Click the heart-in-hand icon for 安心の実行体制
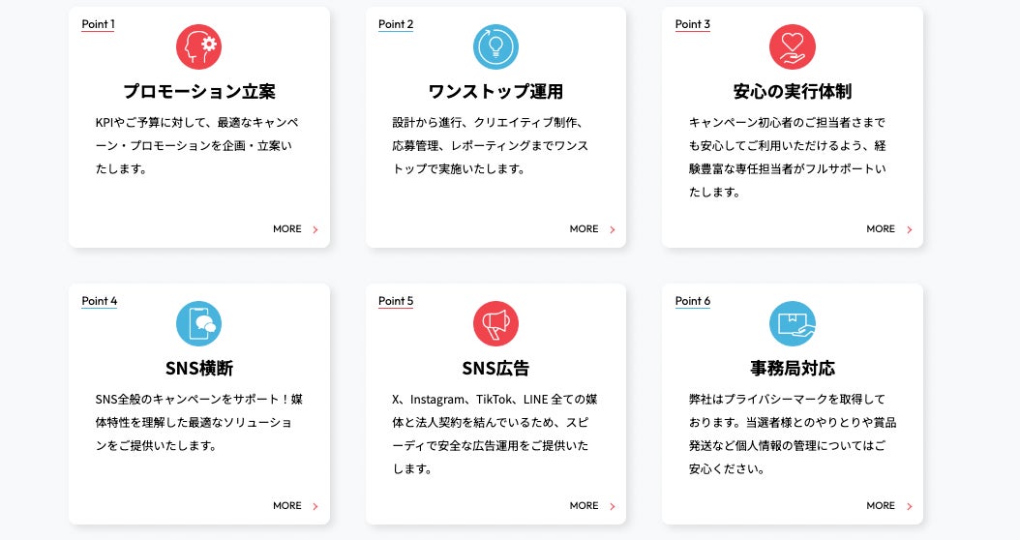Image resolution: width=1020 pixels, height=540 pixels. click(x=793, y=46)
